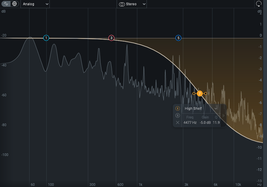Click the 4477 Hz frequency value
The image size is (267, 187).
point(190,123)
